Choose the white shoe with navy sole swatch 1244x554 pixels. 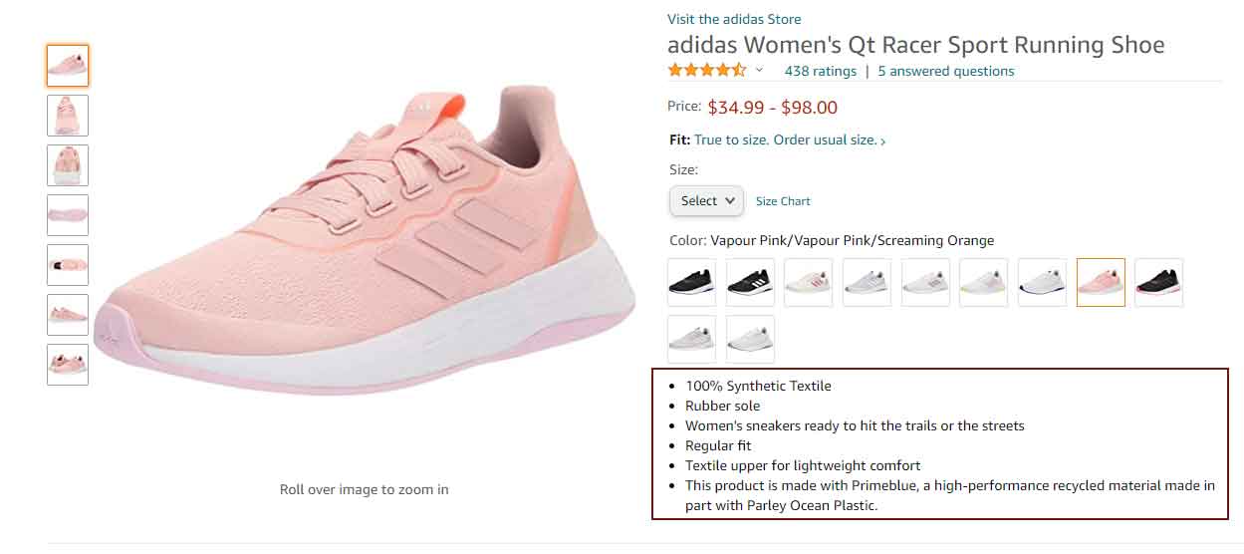coord(1042,282)
